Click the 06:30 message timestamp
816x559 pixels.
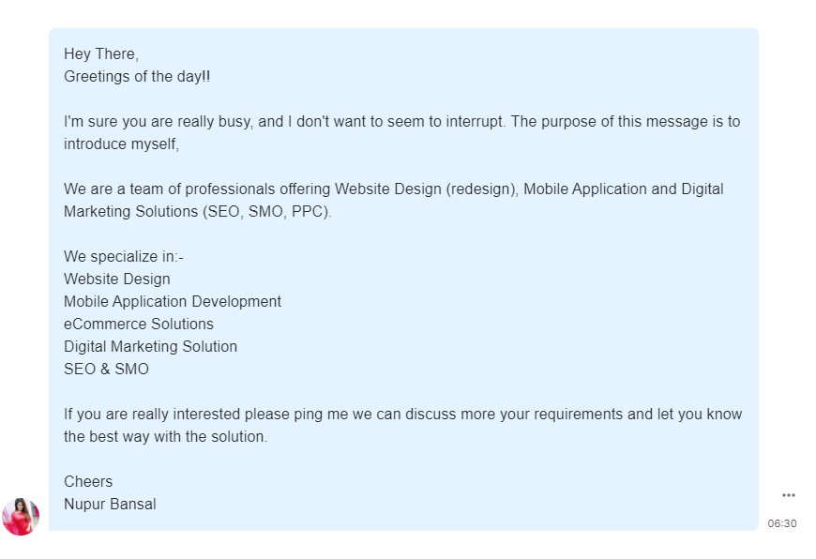[x=781, y=523]
